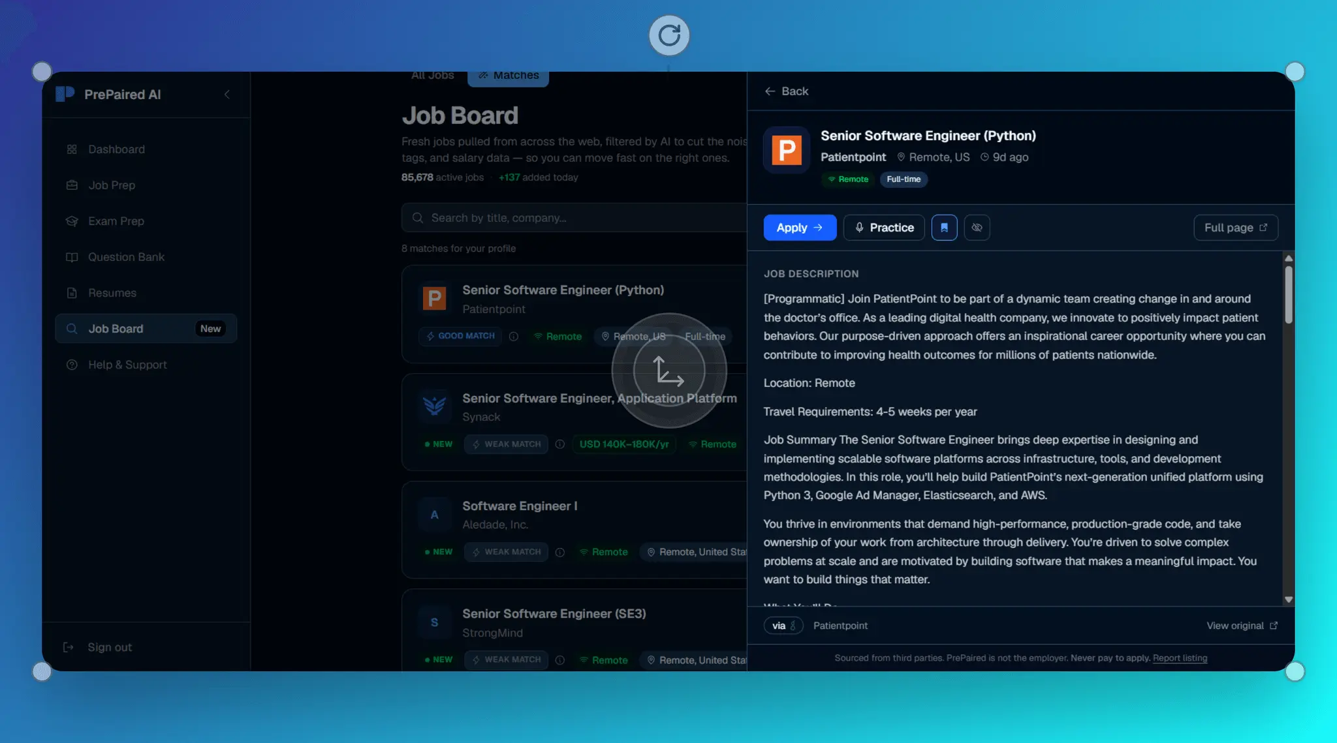Open Resumes in the sidebar
1337x743 pixels.
point(146,293)
